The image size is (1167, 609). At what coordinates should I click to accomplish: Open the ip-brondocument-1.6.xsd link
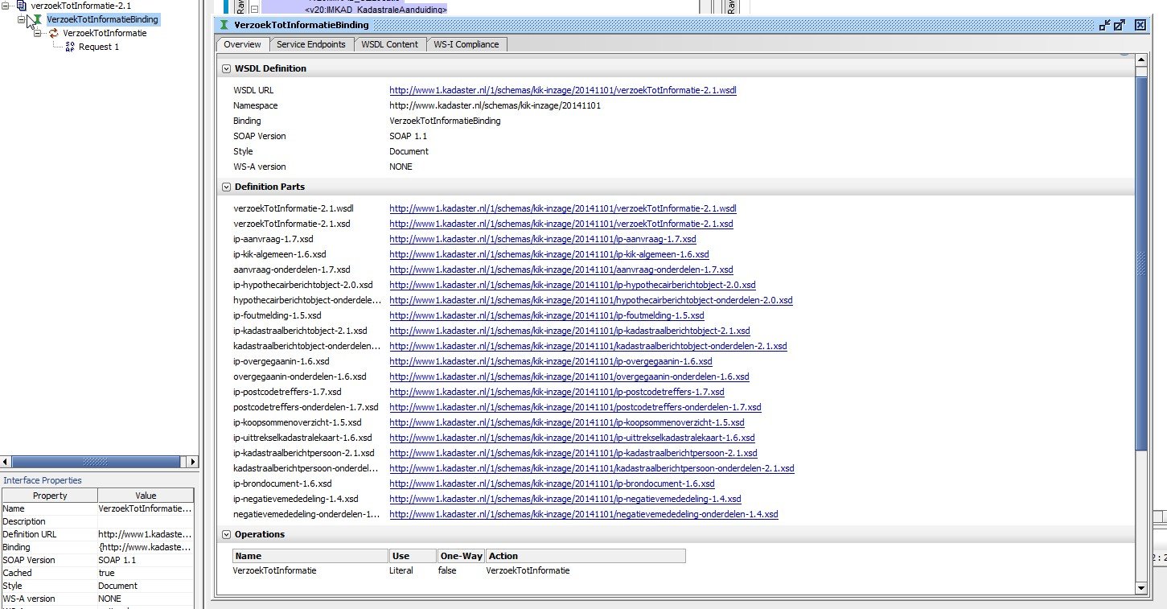[552, 483]
